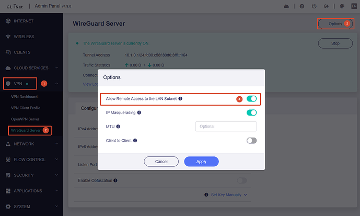Click the Internet globe icon in sidebar

8,21
